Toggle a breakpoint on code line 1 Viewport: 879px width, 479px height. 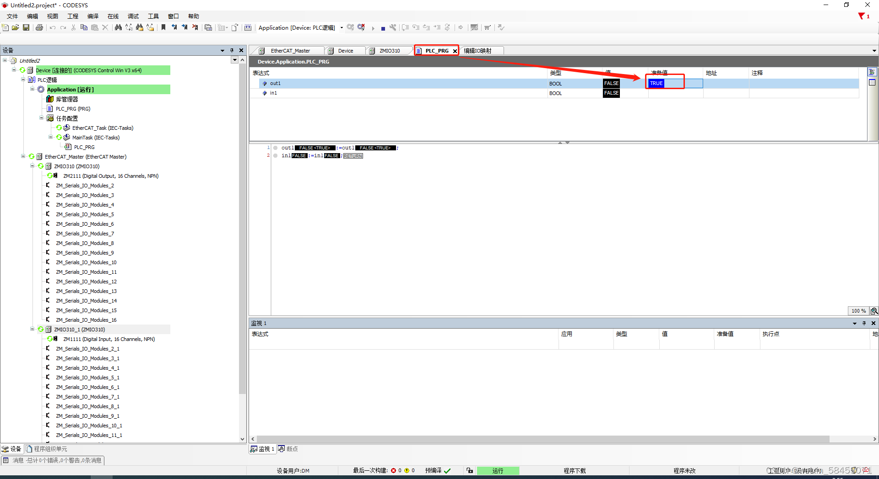point(275,148)
